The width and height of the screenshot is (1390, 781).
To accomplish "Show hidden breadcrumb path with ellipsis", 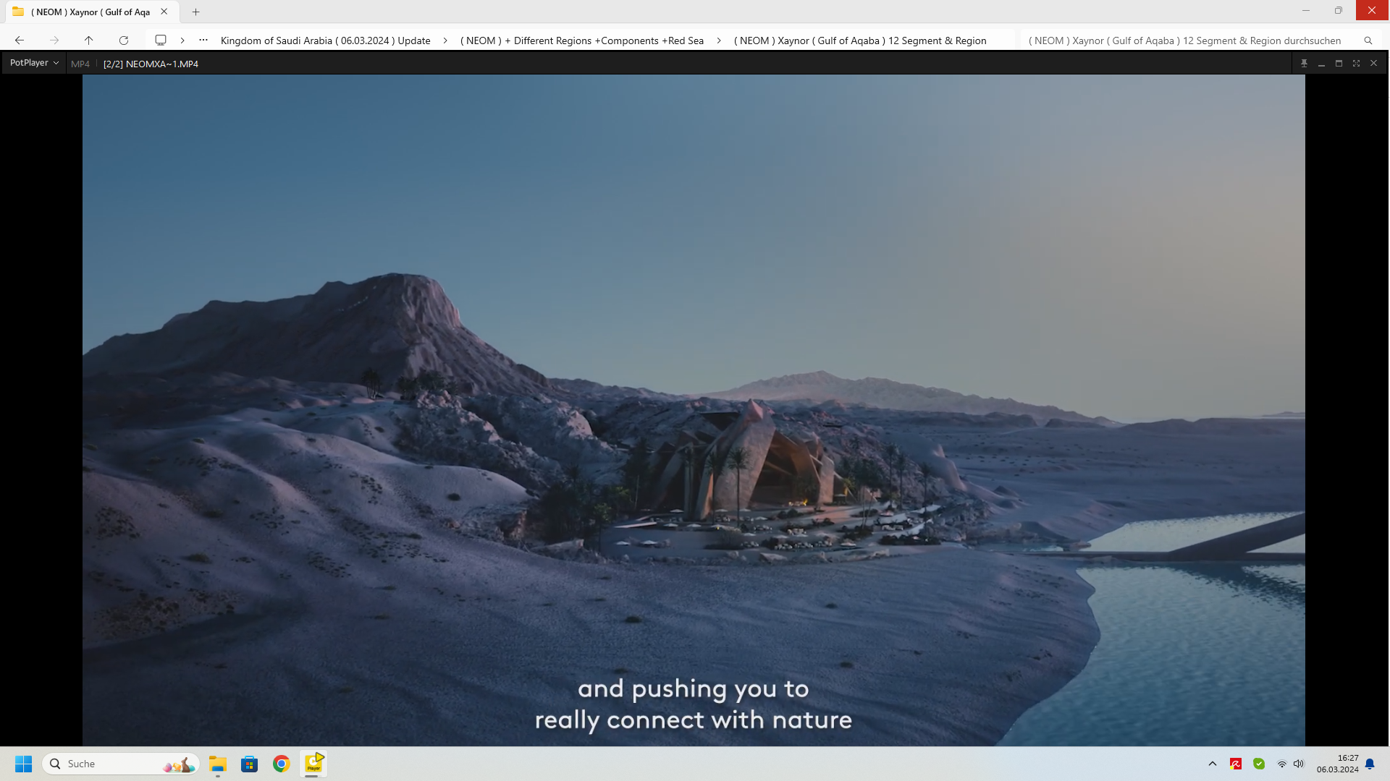I will pyautogui.click(x=203, y=40).
